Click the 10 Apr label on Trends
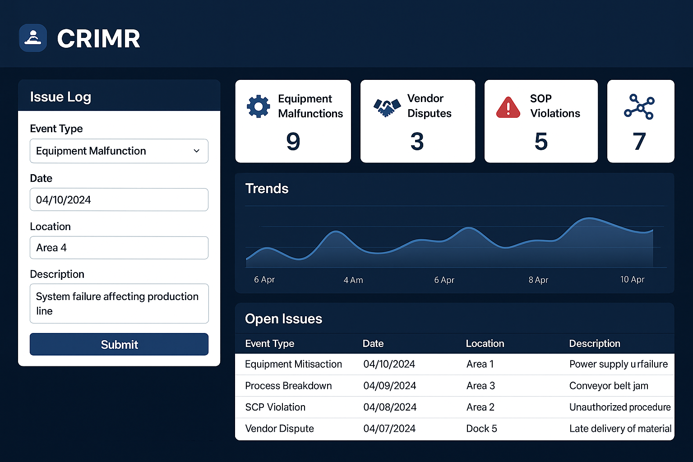The image size is (693, 462). pos(632,279)
